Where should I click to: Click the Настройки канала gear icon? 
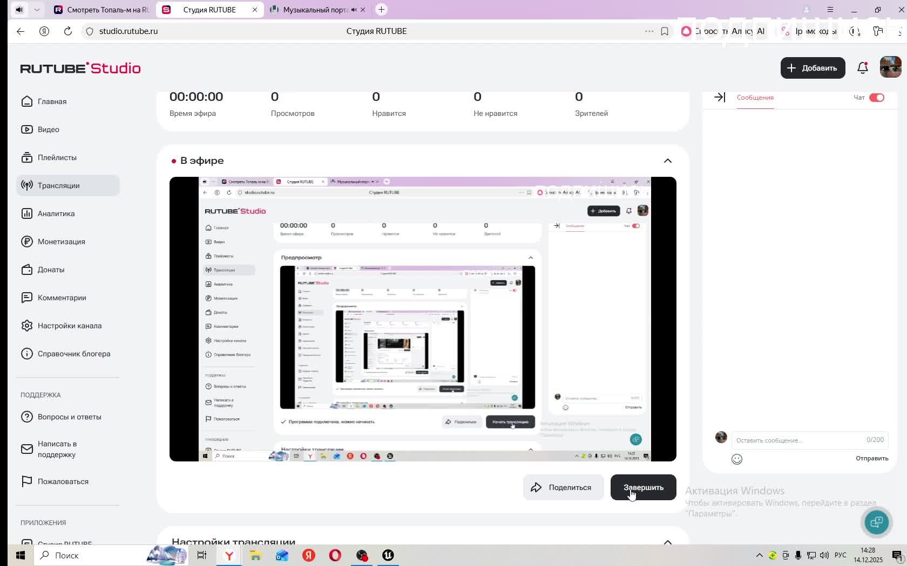coord(27,326)
